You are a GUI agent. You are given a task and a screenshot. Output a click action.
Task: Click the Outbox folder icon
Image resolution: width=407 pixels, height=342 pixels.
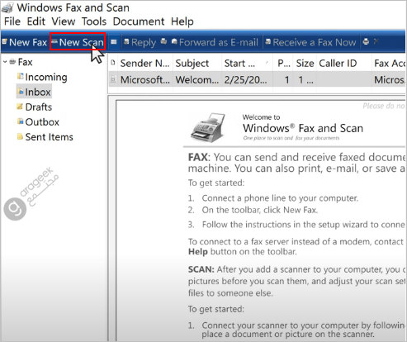[20, 121]
